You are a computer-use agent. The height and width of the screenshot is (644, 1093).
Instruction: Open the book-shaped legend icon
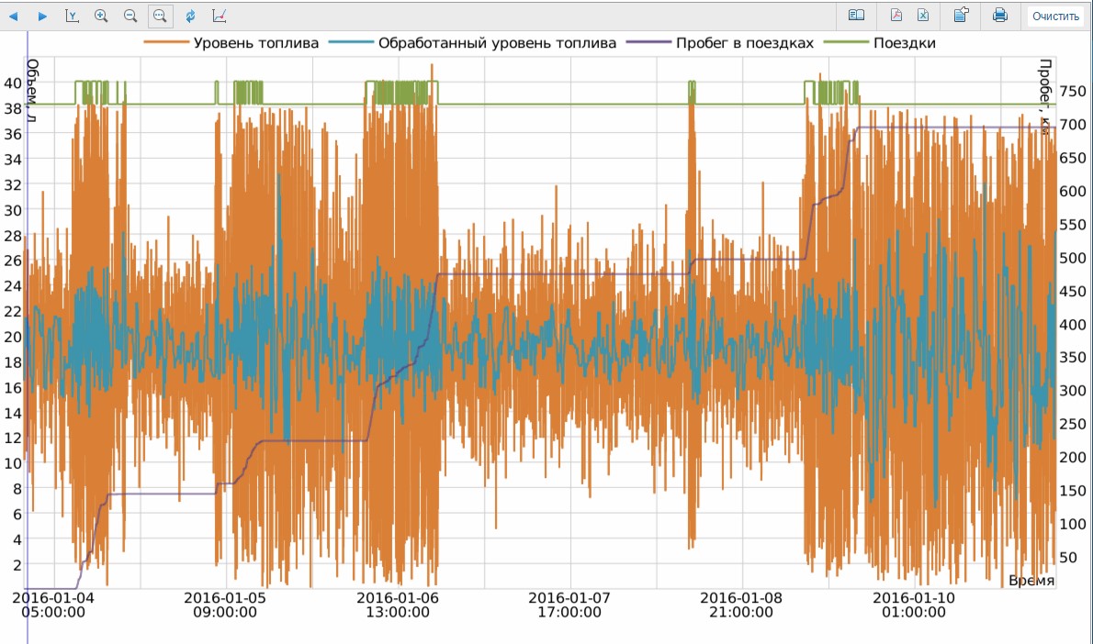856,16
